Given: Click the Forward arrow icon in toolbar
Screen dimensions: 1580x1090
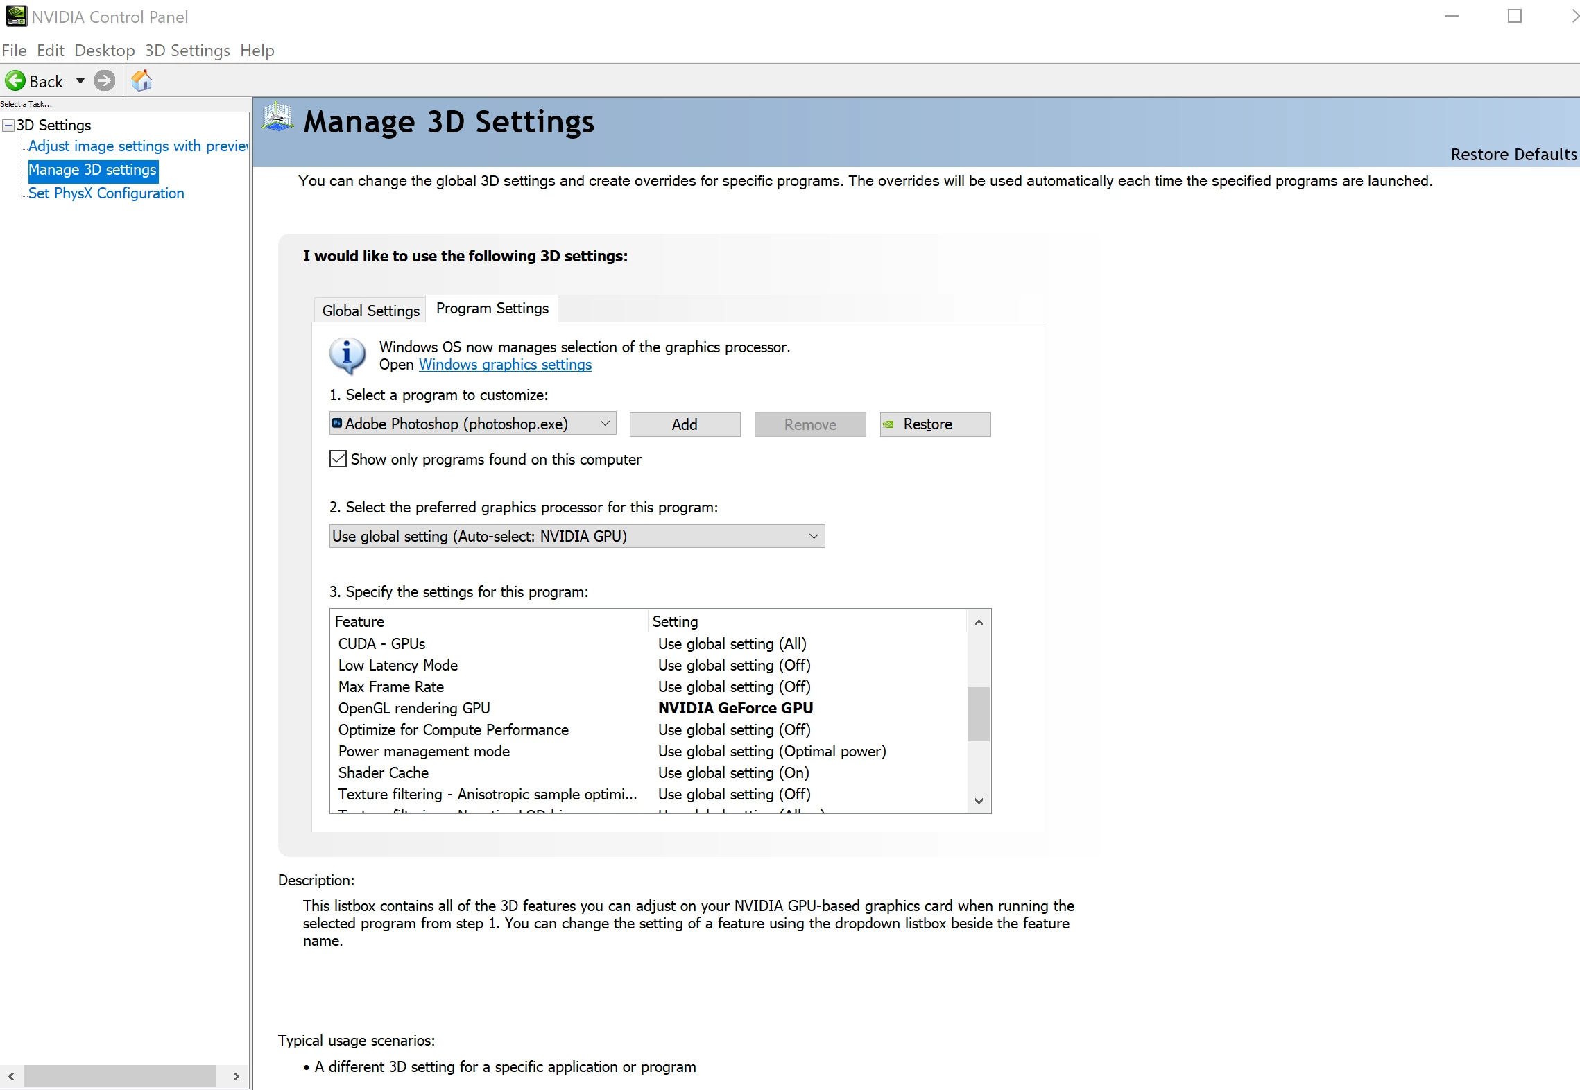Looking at the screenshot, I should (x=105, y=81).
